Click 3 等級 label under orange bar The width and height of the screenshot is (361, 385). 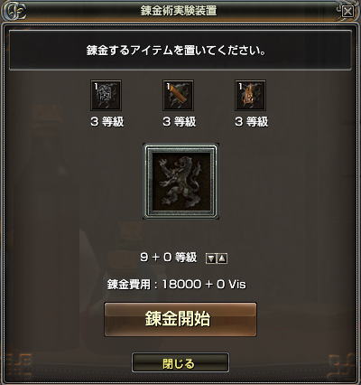[180, 122]
